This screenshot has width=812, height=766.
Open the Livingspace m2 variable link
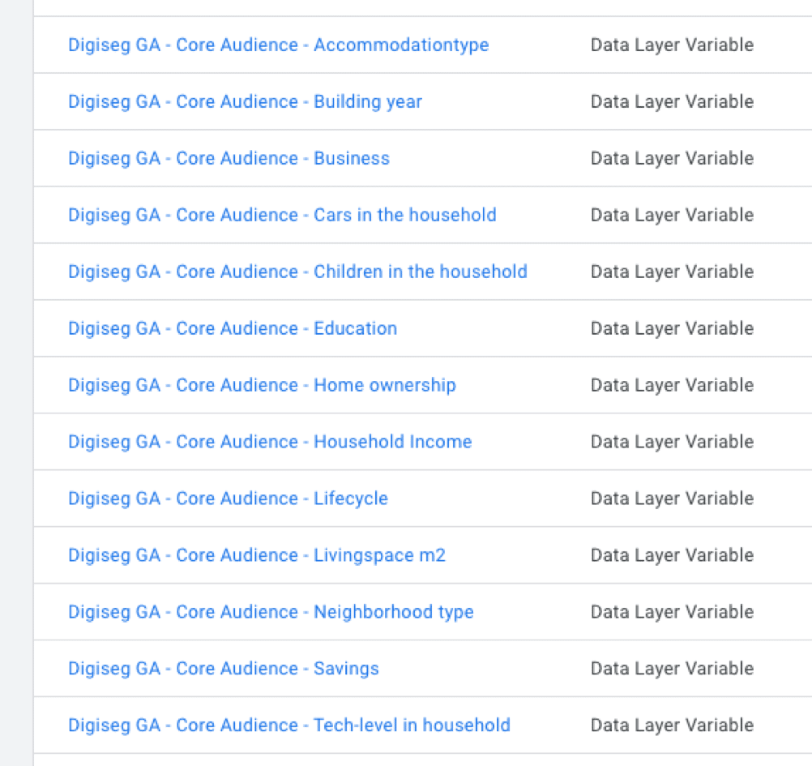pos(257,555)
